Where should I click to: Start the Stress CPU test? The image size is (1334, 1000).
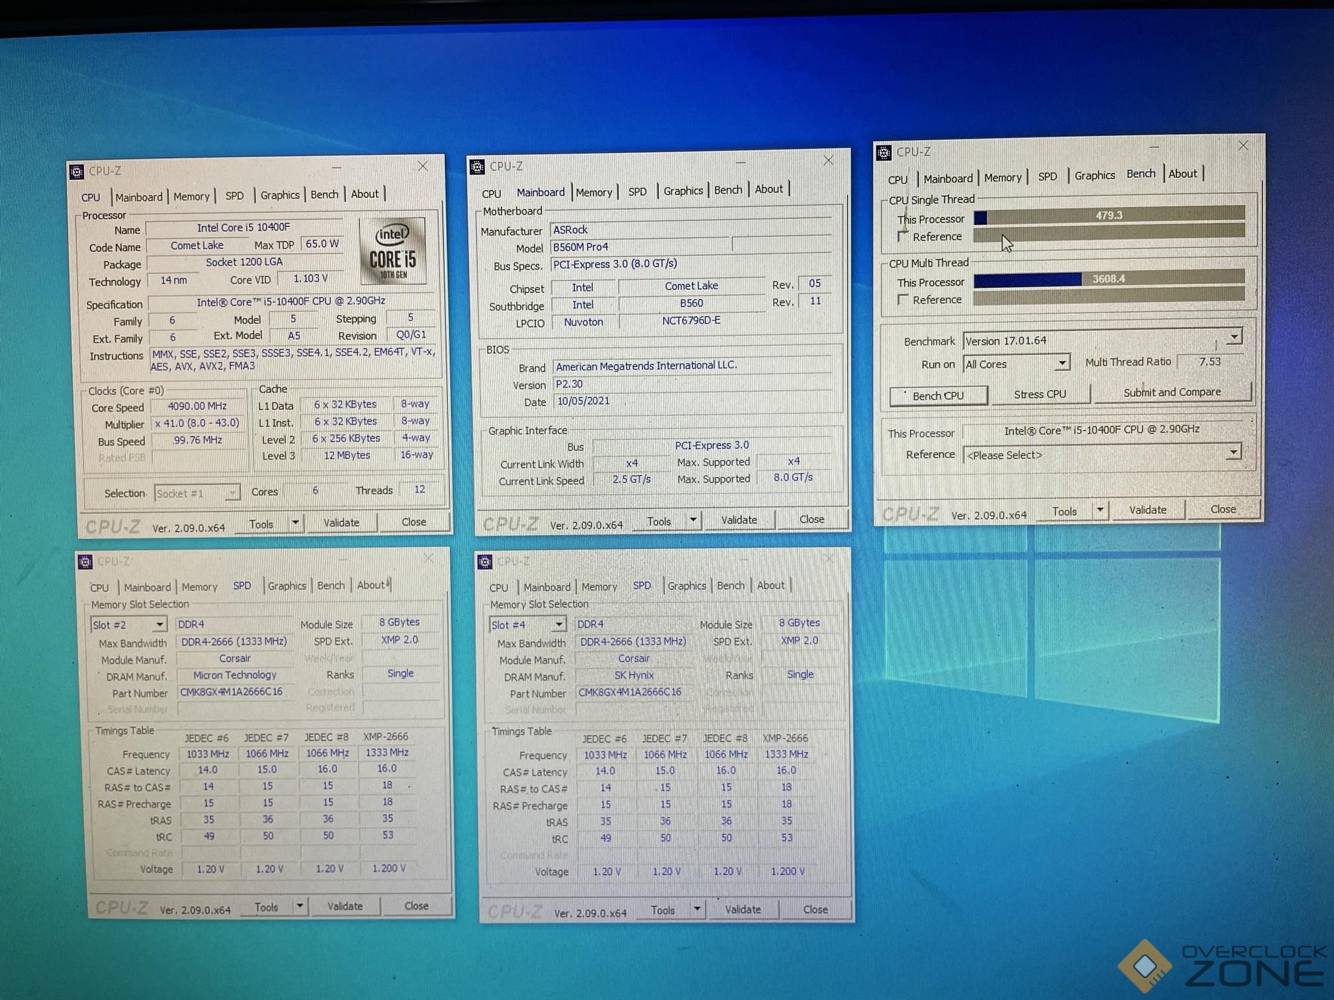(1040, 395)
